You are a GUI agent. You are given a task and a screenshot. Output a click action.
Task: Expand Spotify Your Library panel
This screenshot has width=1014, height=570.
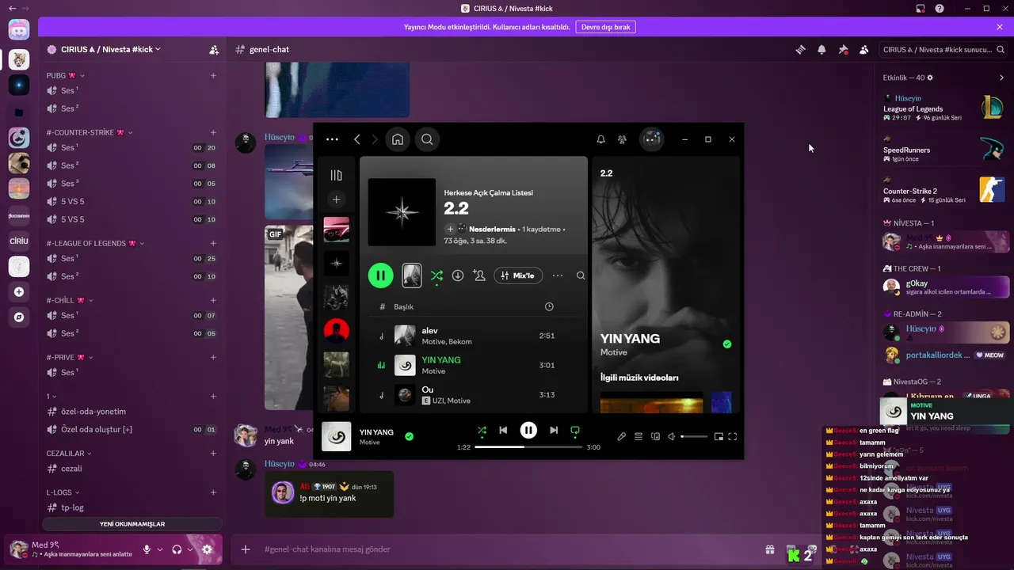click(336, 175)
